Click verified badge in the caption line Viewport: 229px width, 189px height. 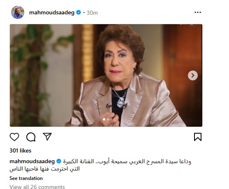pyautogui.click(x=59, y=162)
